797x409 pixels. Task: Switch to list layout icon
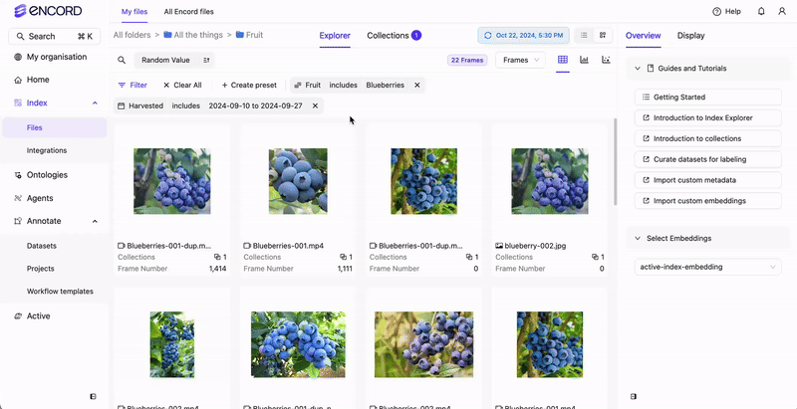point(584,36)
